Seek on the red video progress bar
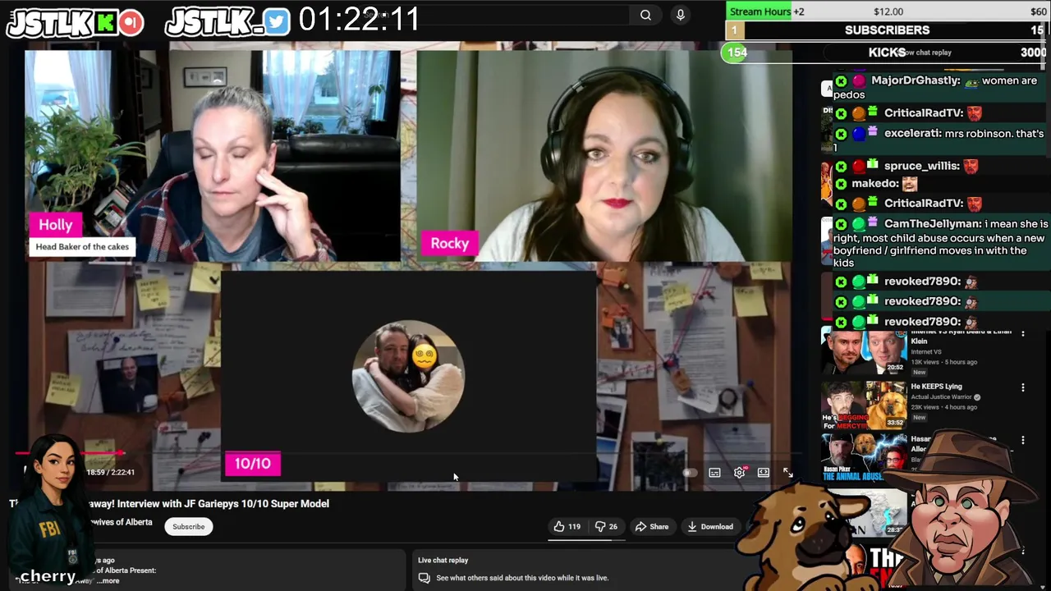The height and width of the screenshot is (591, 1051). click(x=70, y=452)
